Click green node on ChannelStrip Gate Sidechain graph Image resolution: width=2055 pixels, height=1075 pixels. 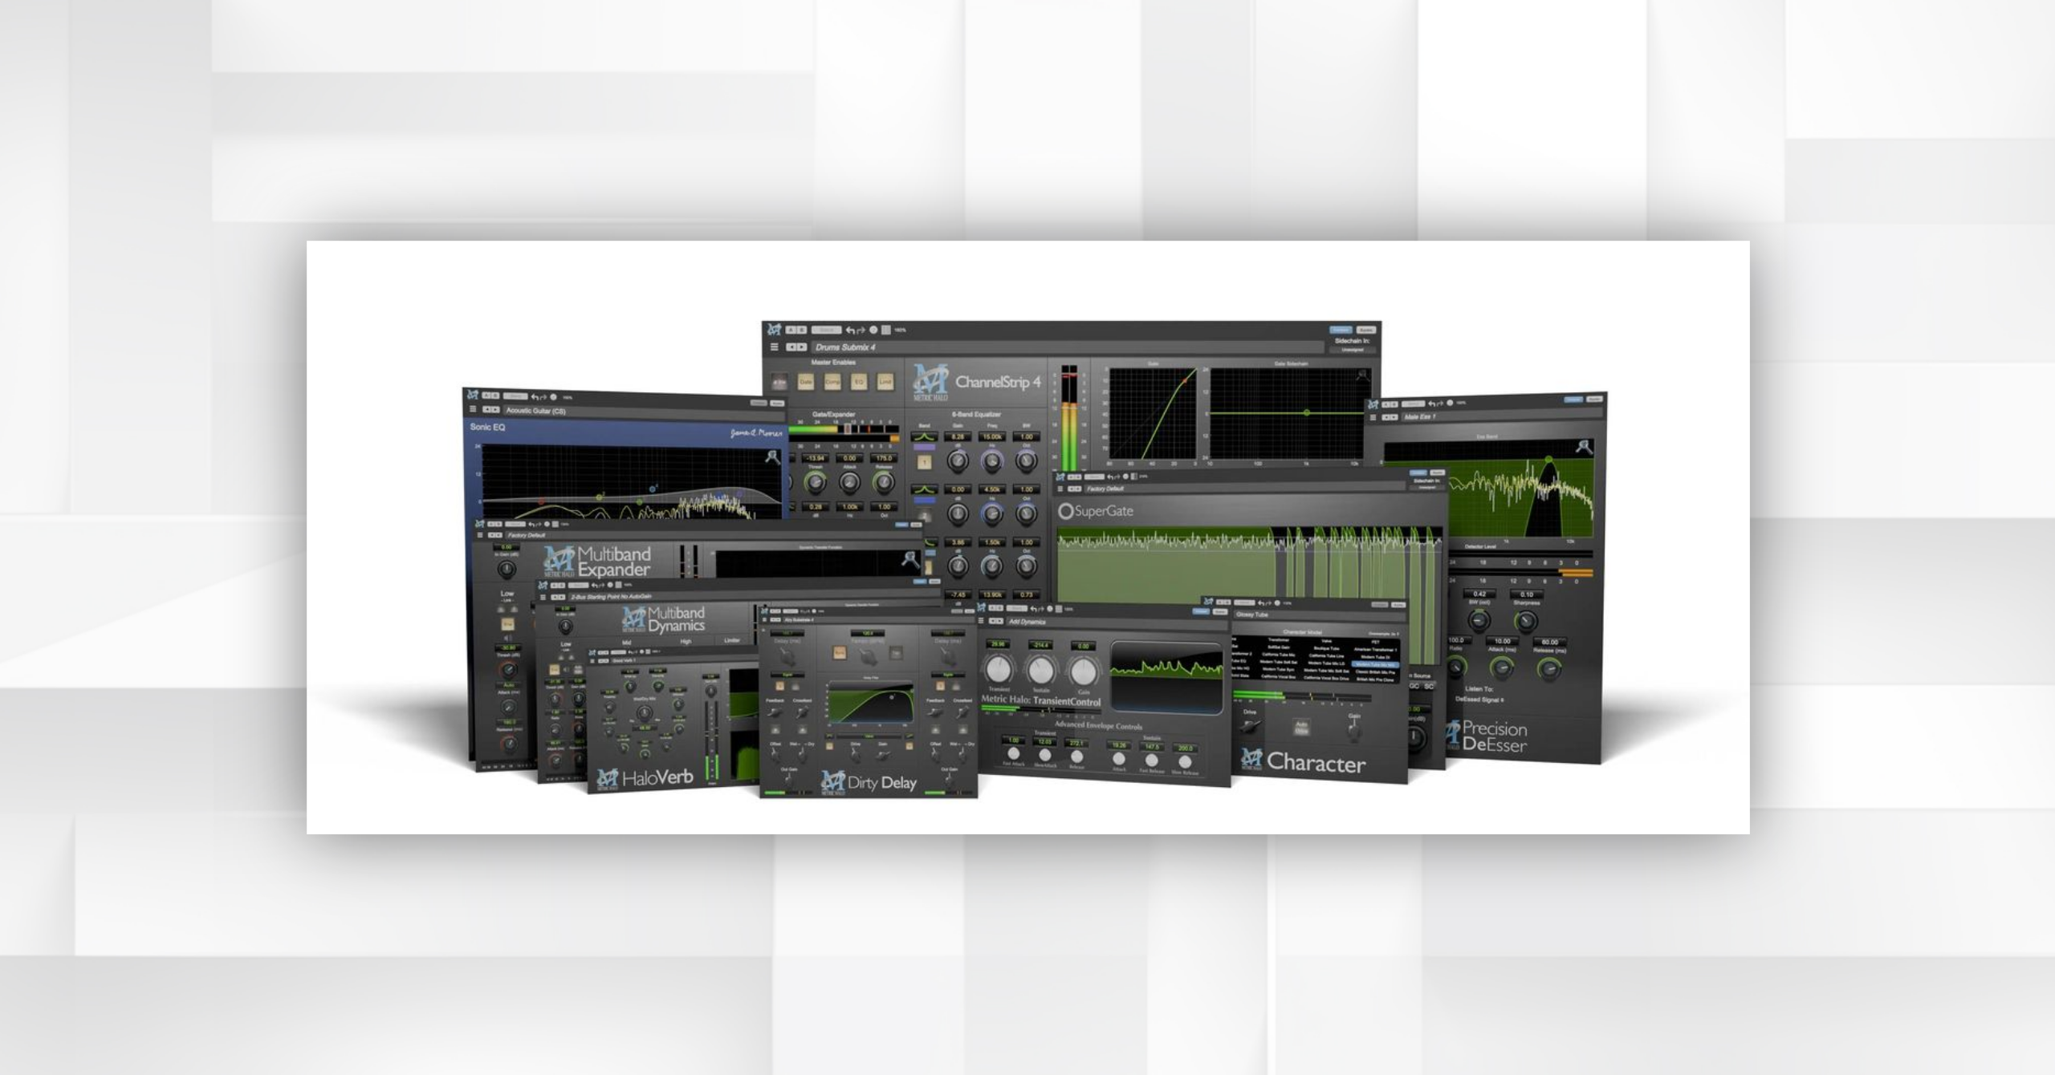click(1307, 412)
